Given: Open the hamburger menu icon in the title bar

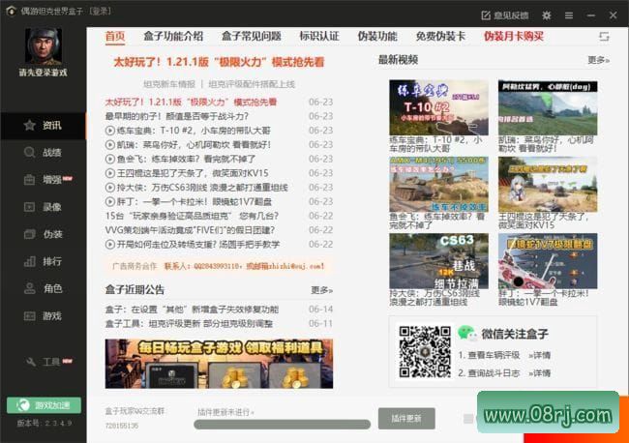Looking at the screenshot, I should [x=569, y=15].
